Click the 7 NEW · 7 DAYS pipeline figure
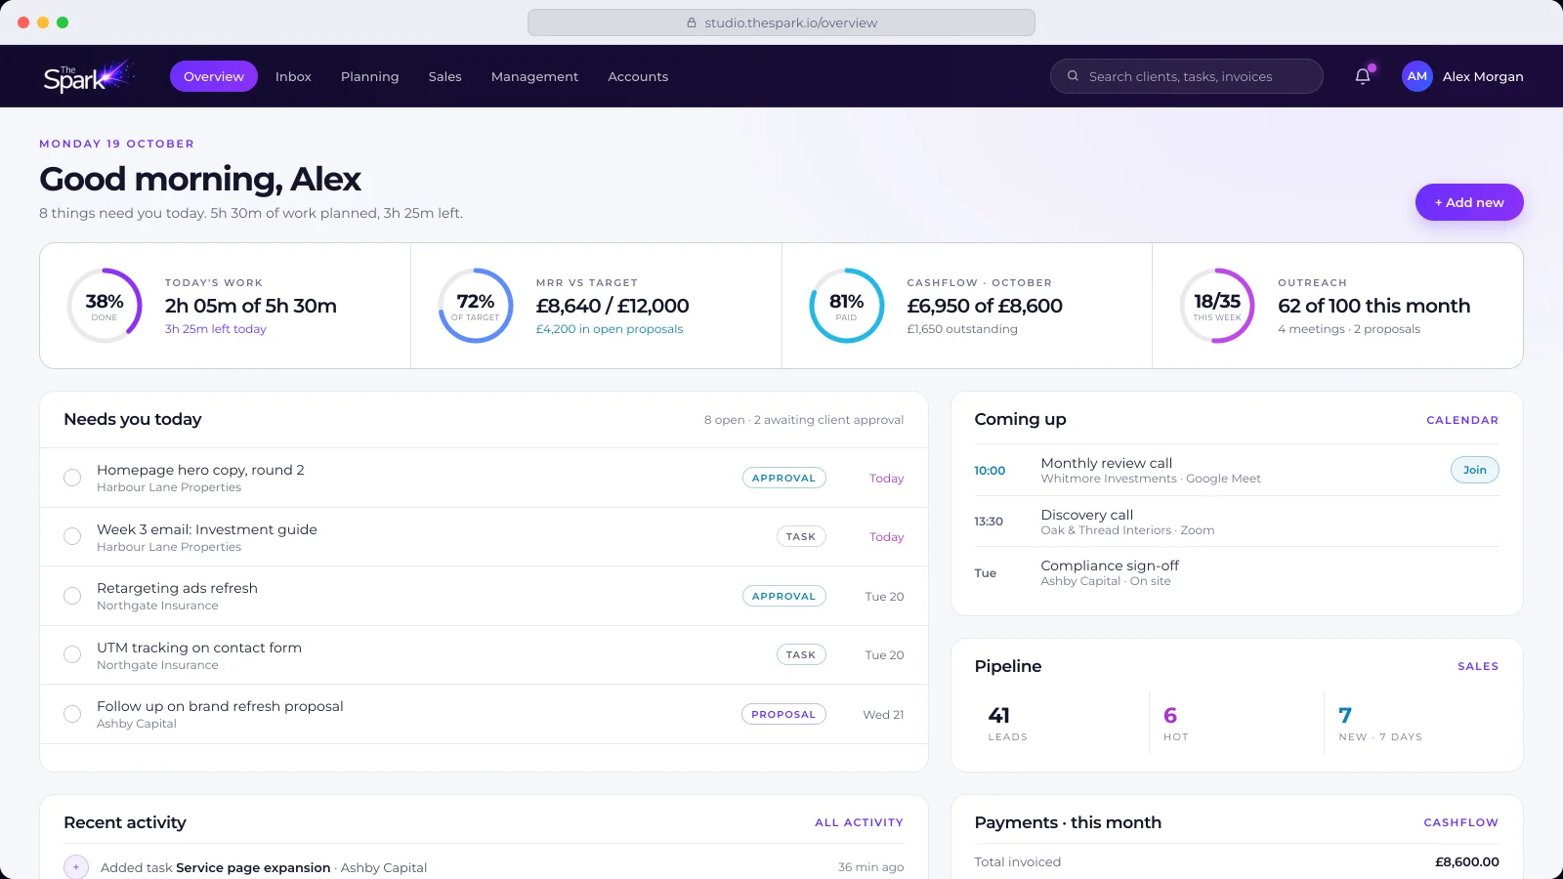 point(1379,723)
